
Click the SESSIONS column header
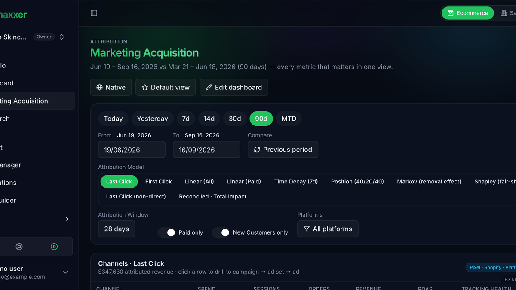(267, 288)
